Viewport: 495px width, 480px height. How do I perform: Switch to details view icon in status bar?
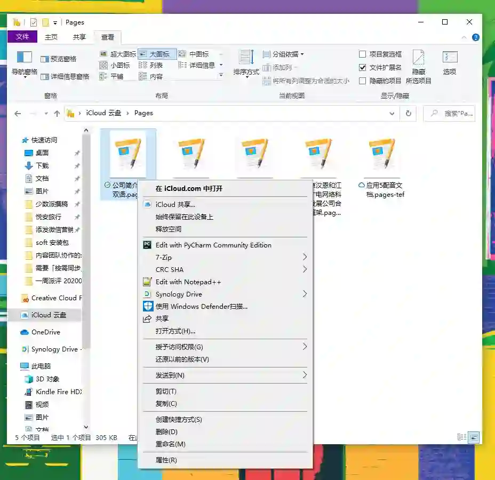coord(461,437)
